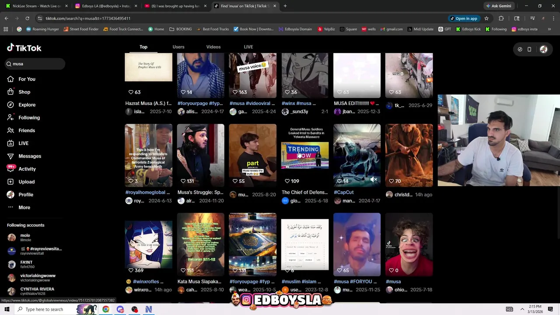Open the Roaming Hunger bookmark
The image size is (560, 315).
coord(42,29)
